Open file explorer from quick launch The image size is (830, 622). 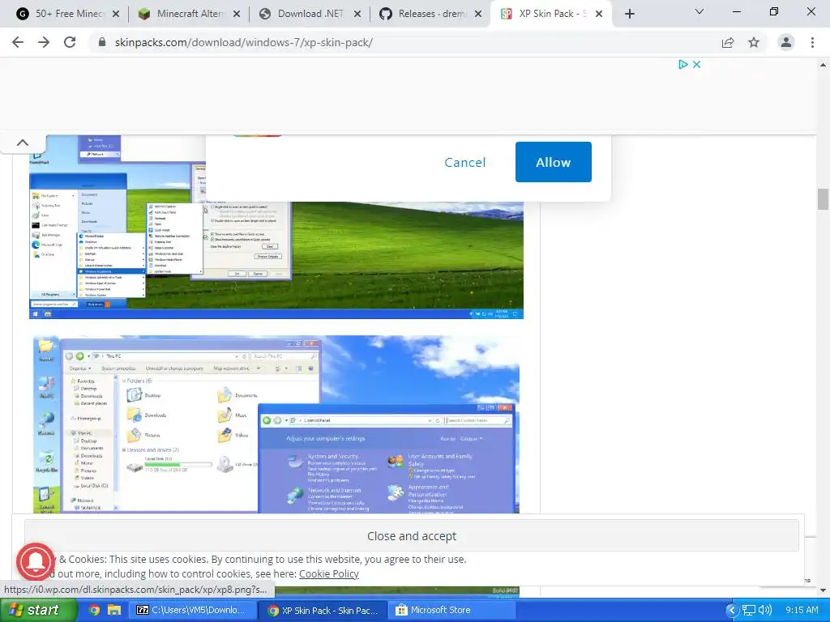coord(113,610)
